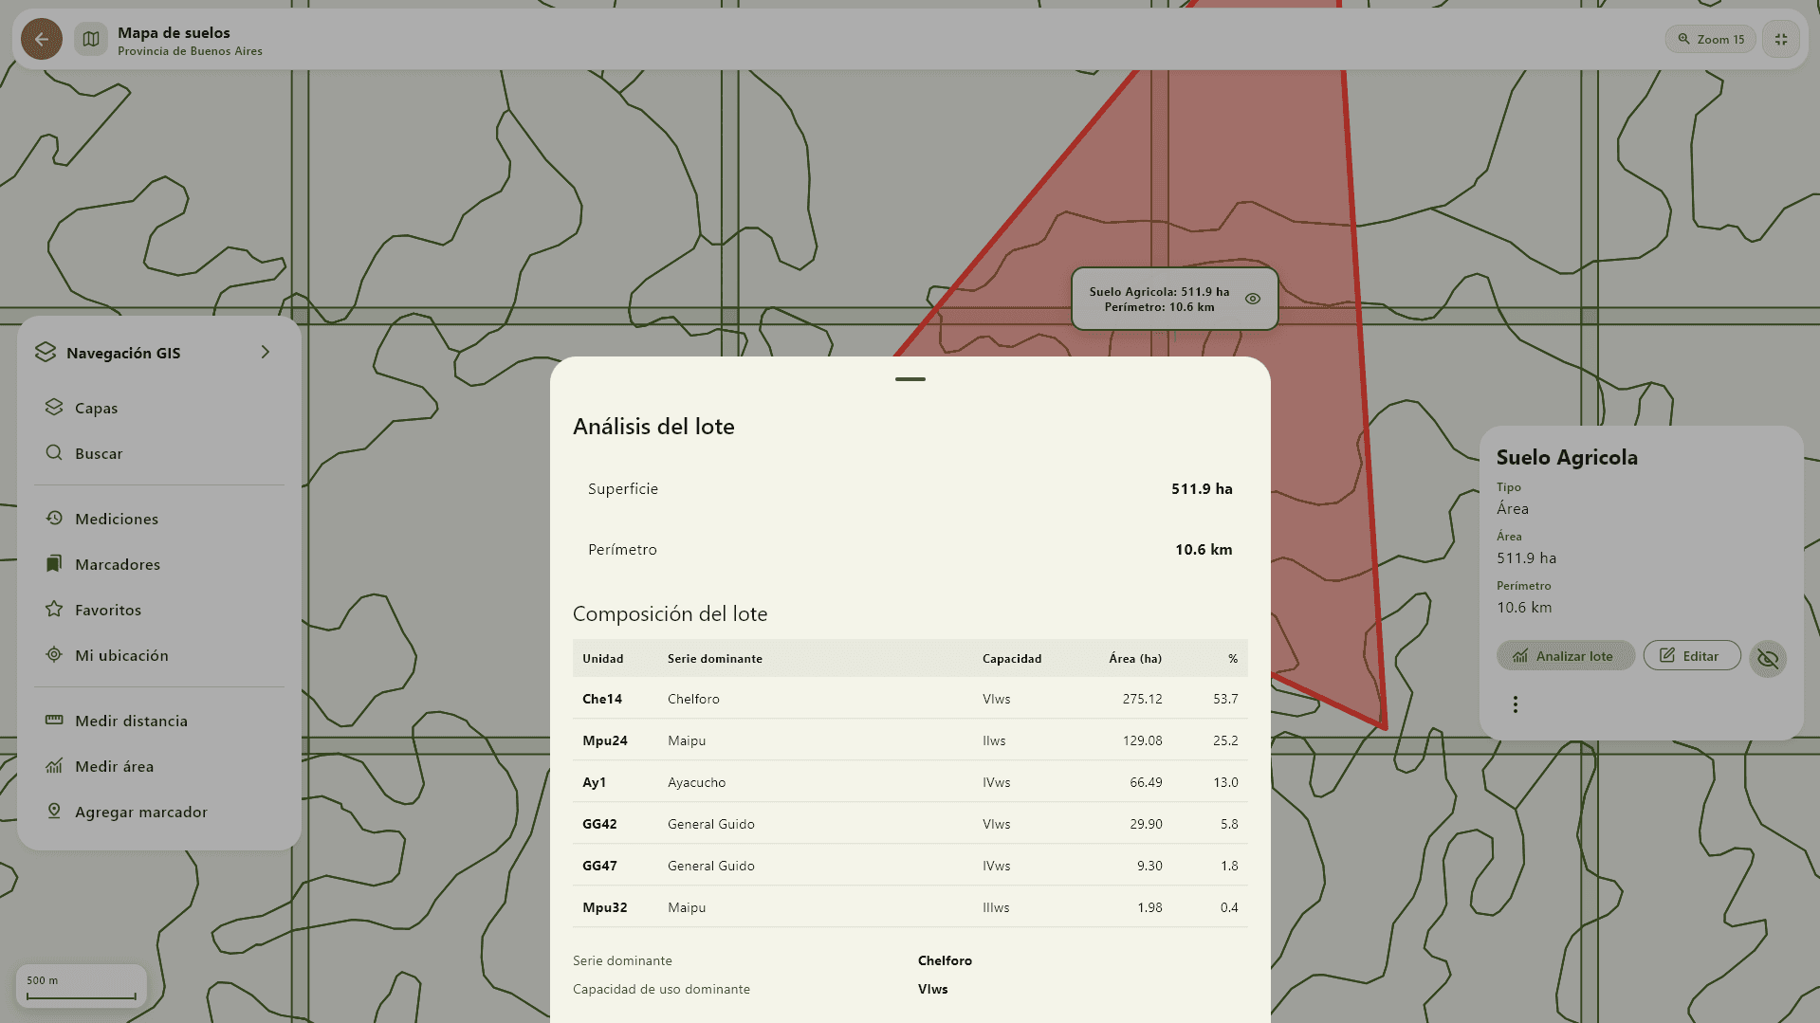Open the Buscar search option
The image size is (1820, 1023).
(159, 453)
